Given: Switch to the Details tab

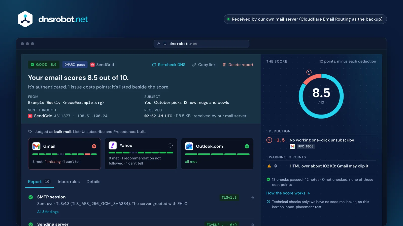Looking at the screenshot, I should [x=93, y=182].
